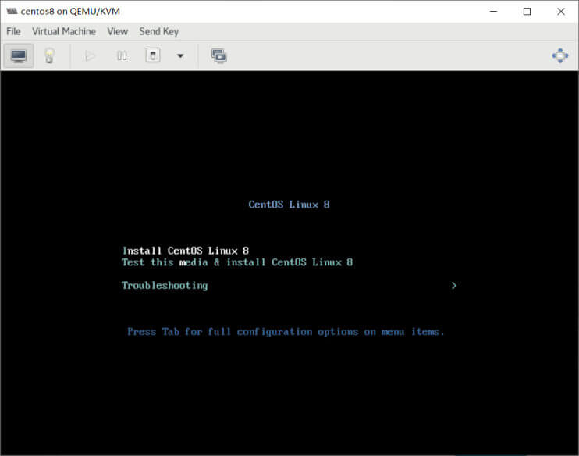The width and height of the screenshot is (579, 456).
Task: Power on the virtual machine
Action: pos(90,56)
